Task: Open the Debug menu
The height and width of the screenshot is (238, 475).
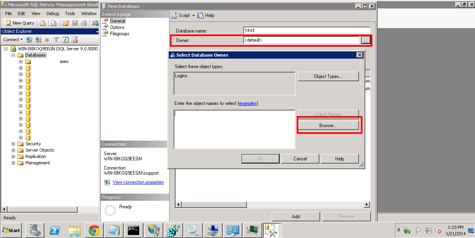Action: 53,13
